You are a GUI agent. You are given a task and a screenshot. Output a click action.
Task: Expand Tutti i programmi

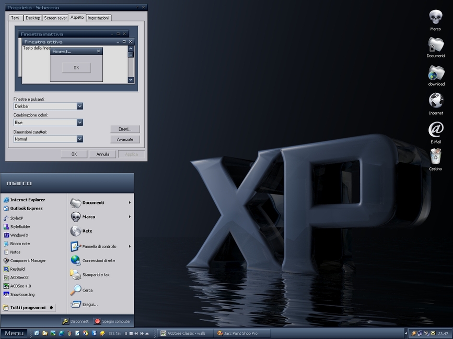[x=28, y=308]
